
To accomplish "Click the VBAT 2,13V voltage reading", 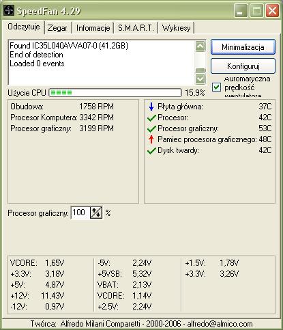I will click(x=124, y=285).
